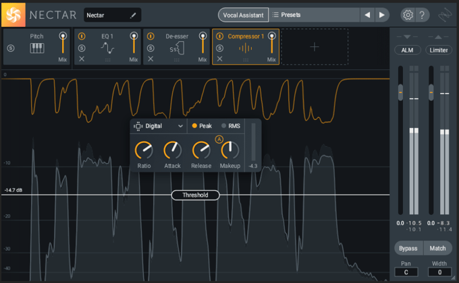Click Compressor 1 Mix slider
This screenshot has height=283, width=459.
click(271, 42)
